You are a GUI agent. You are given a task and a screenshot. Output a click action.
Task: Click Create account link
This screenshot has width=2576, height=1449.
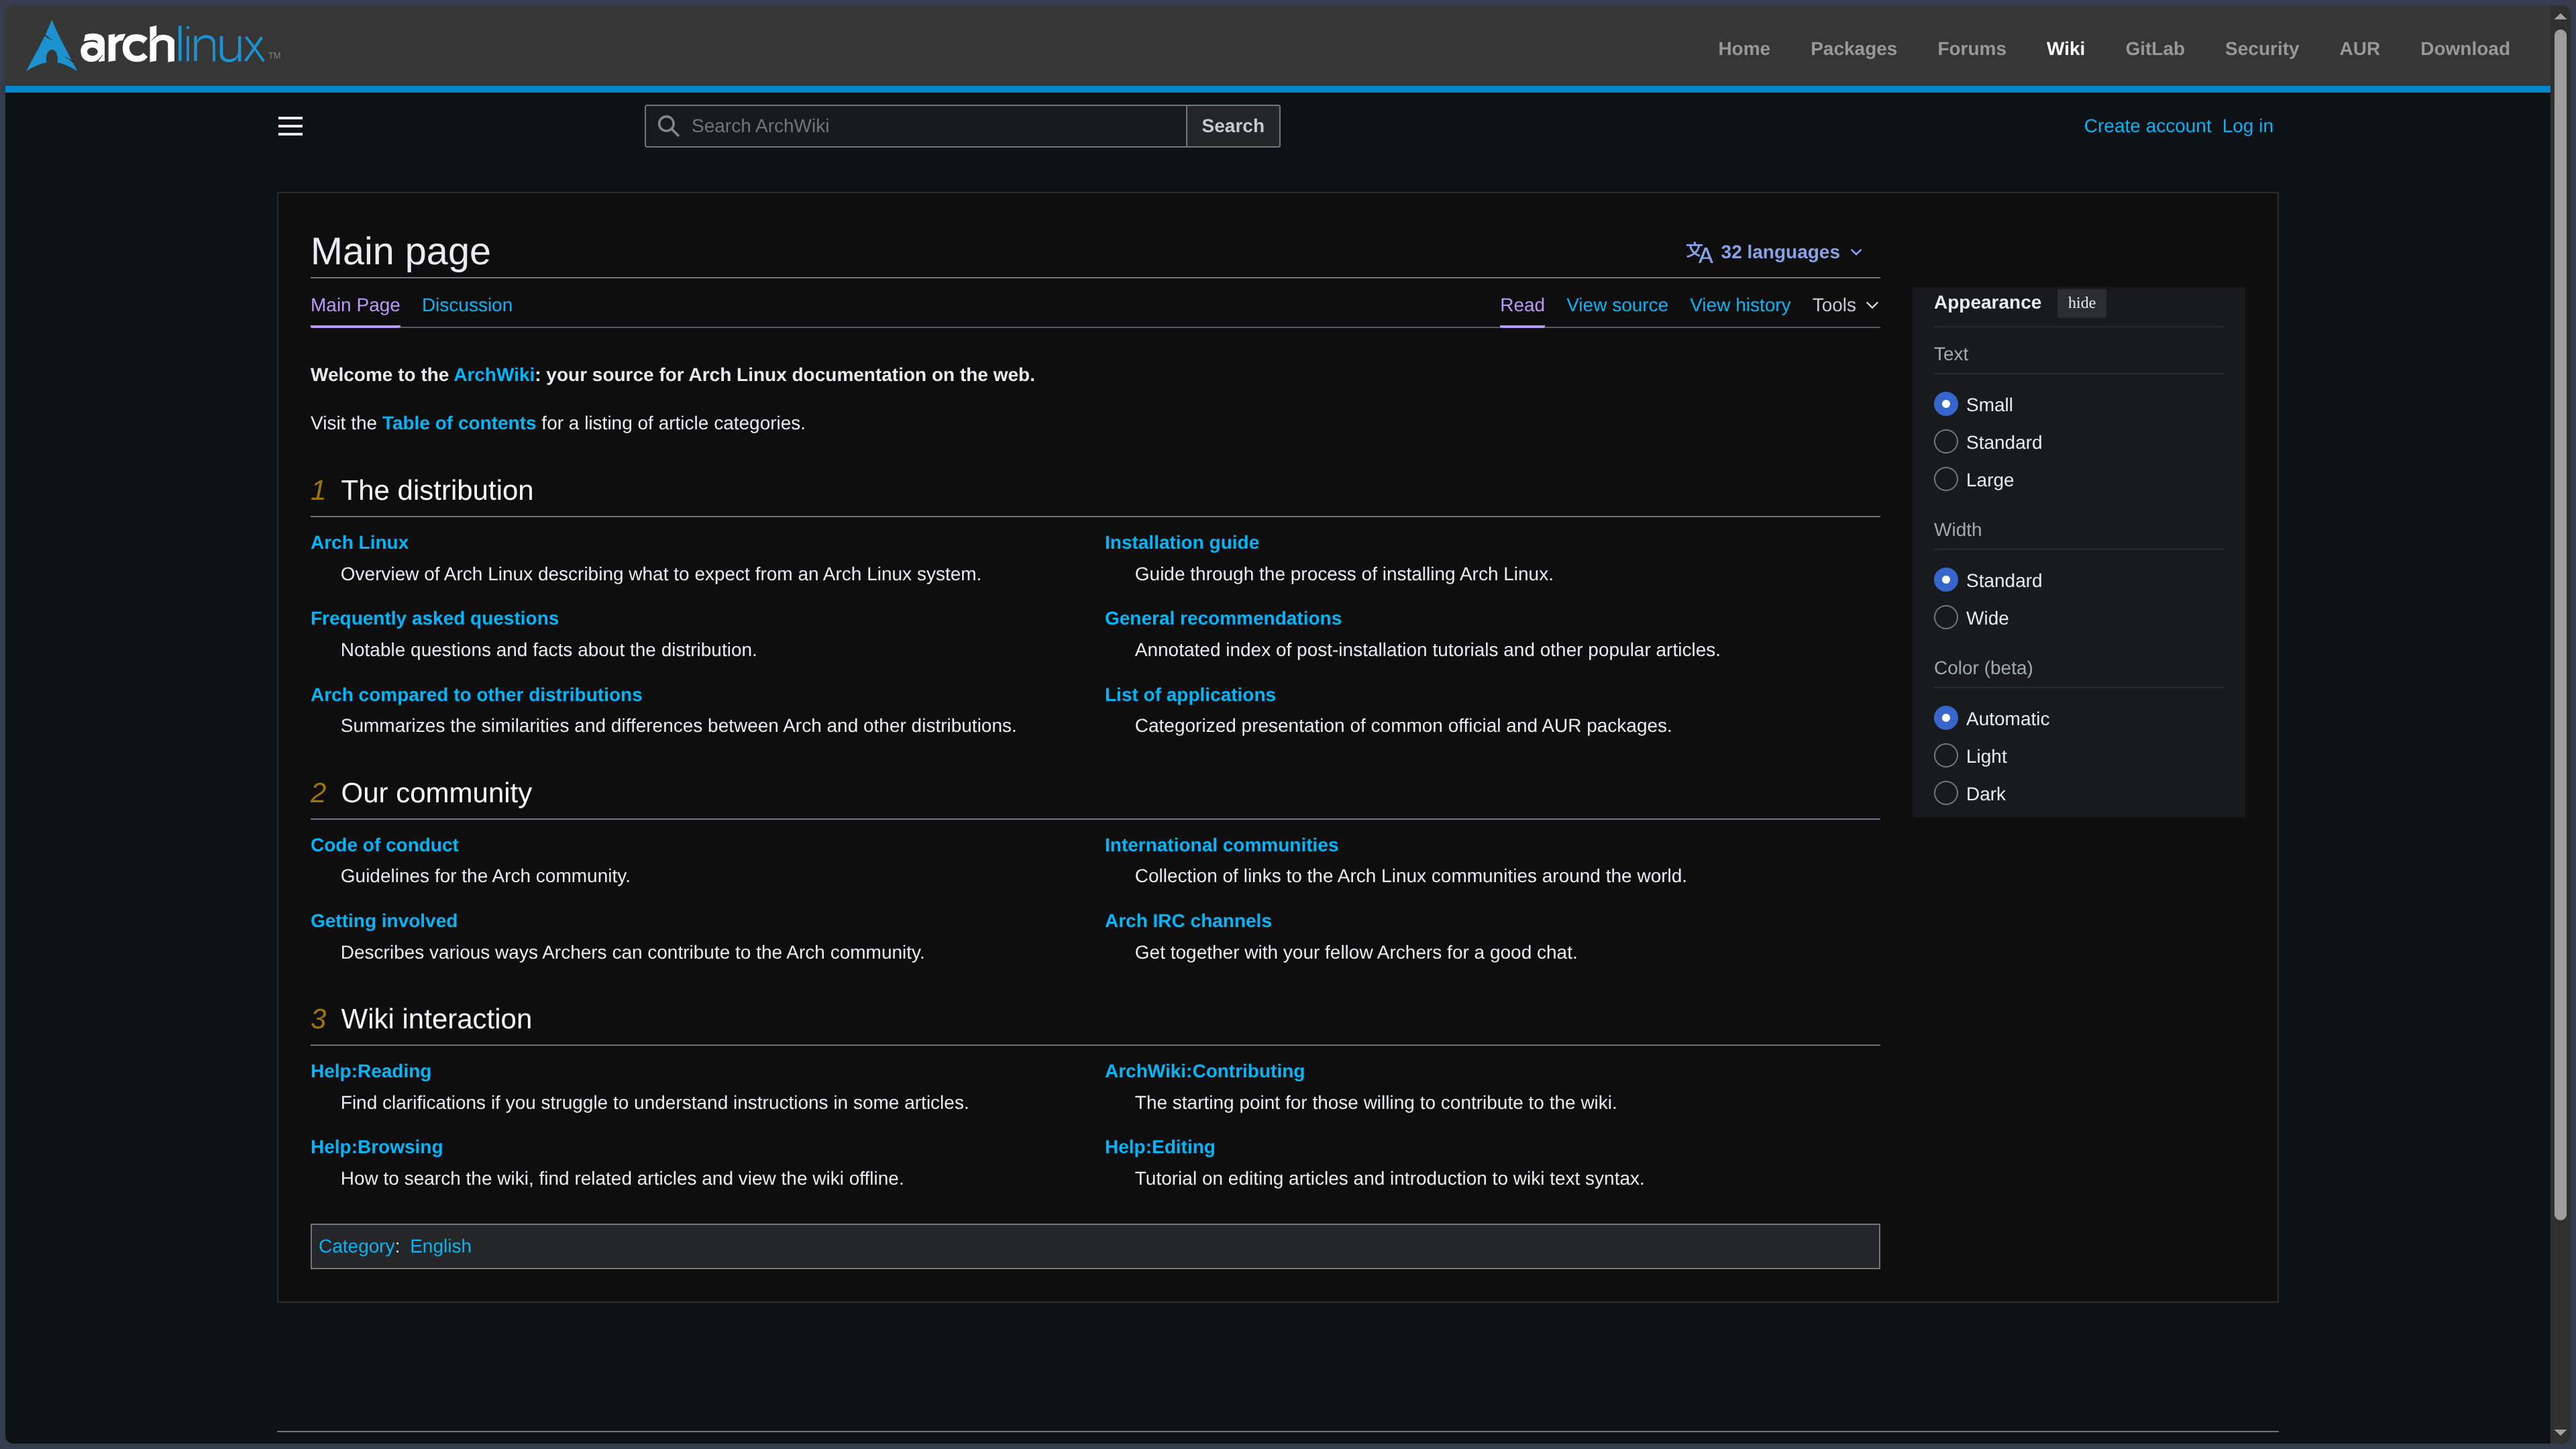(2147, 126)
